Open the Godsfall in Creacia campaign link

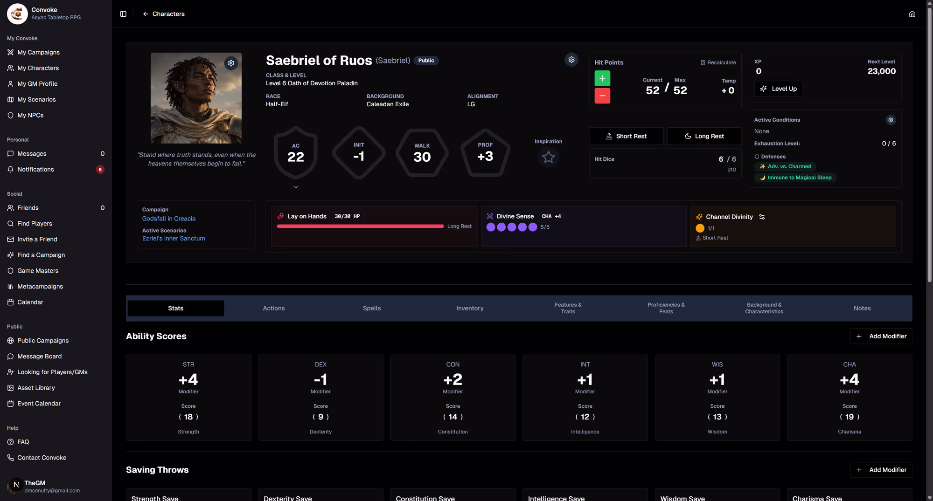pos(169,219)
